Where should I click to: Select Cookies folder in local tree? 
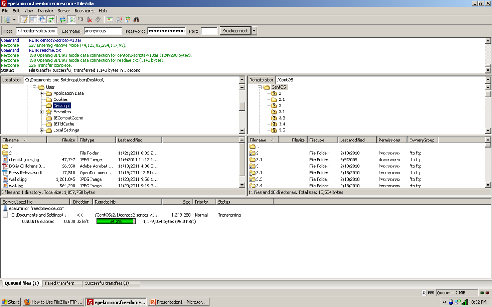click(x=61, y=99)
